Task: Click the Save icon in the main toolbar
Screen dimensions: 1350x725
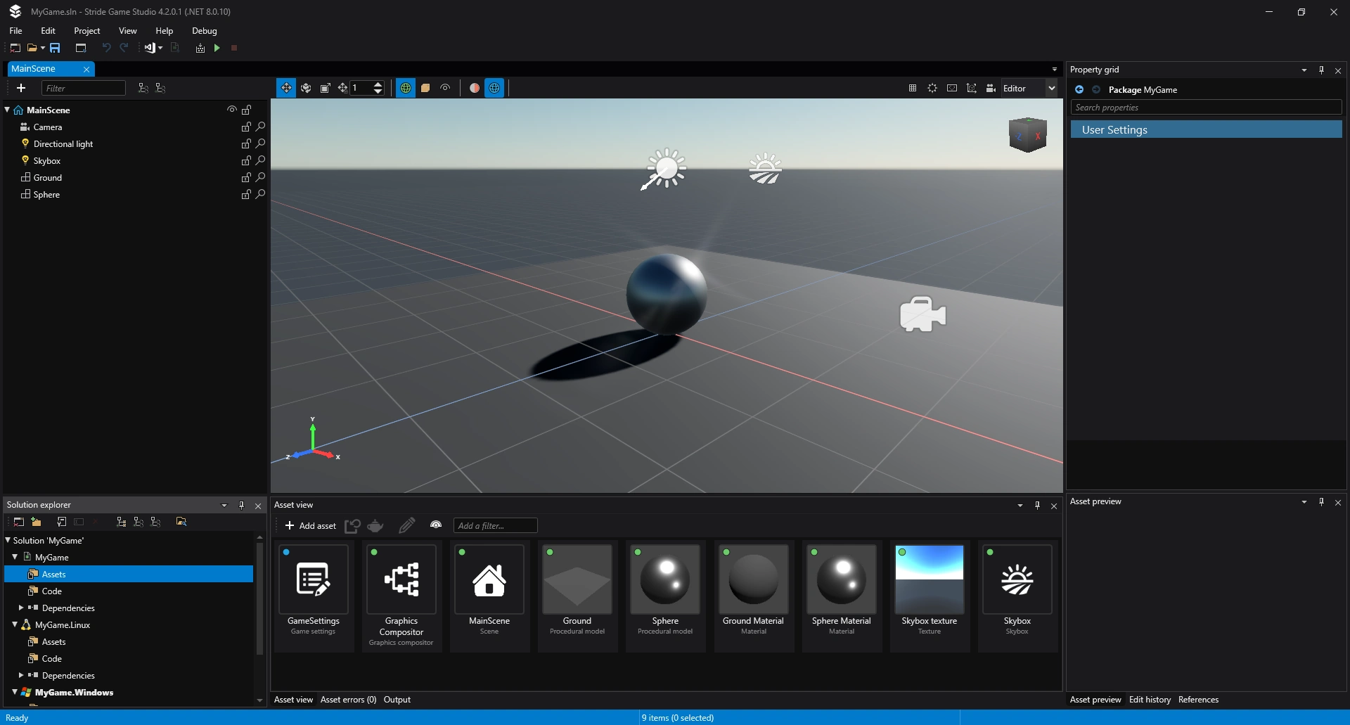Action: coord(55,48)
